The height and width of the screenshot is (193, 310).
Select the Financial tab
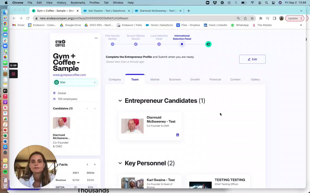215,79
